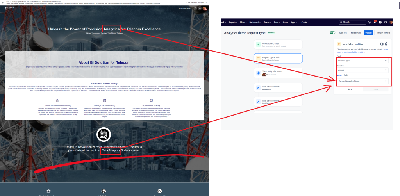Delete condition with the trash icon
Viewport: 400px width, 196px height.
point(386,44)
